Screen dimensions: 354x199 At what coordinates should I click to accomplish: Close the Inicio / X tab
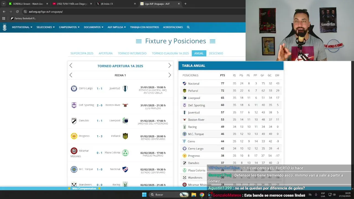[135, 4]
